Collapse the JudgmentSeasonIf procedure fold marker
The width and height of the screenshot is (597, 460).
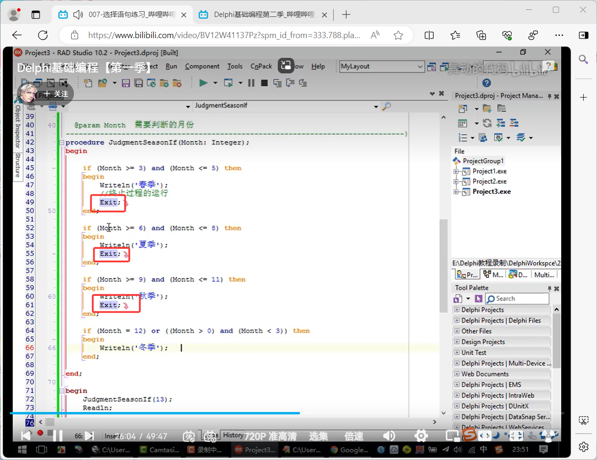[62, 143]
